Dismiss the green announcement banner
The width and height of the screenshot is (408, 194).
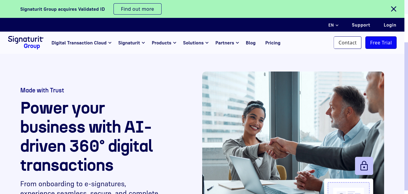click(394, 9)
